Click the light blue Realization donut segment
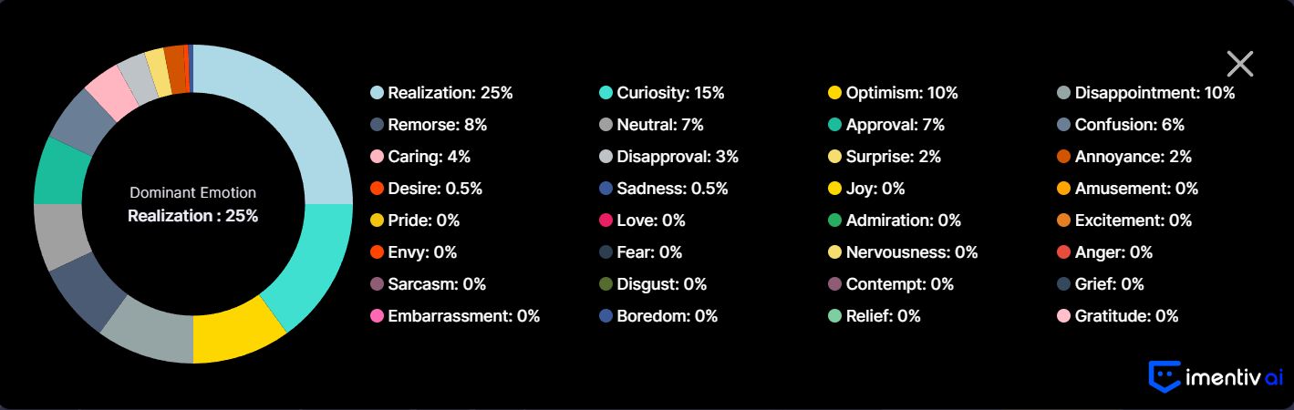Viewport: 1294px width, 410px height. pos(292,118)
